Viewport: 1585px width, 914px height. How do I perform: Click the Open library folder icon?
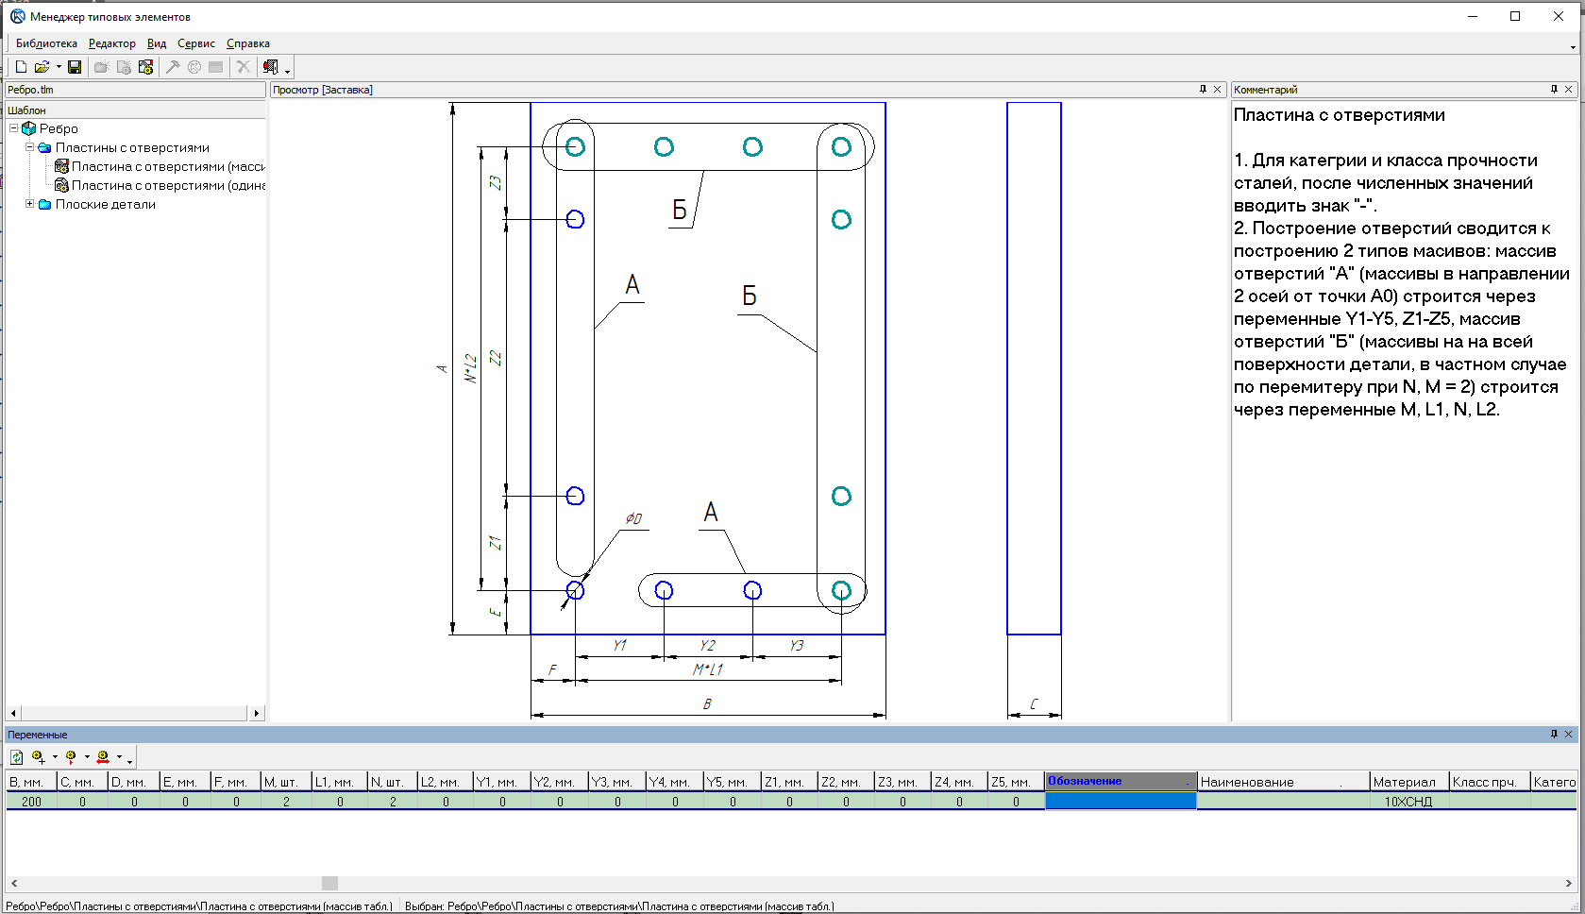[x=42, y=67]
